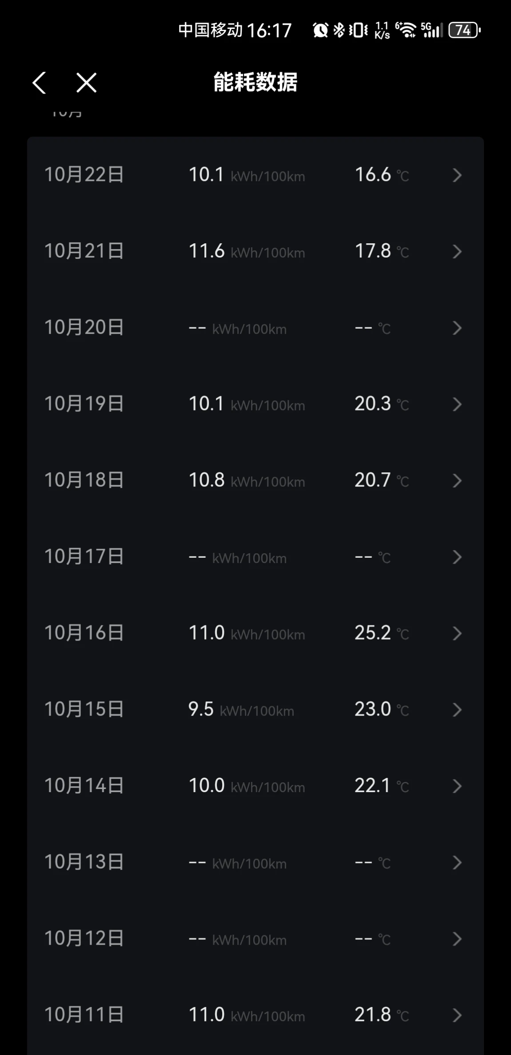Tap the alarm clock status icon
The height and width of the screenshot is (1055, 511).
click(x=320, y=30)
